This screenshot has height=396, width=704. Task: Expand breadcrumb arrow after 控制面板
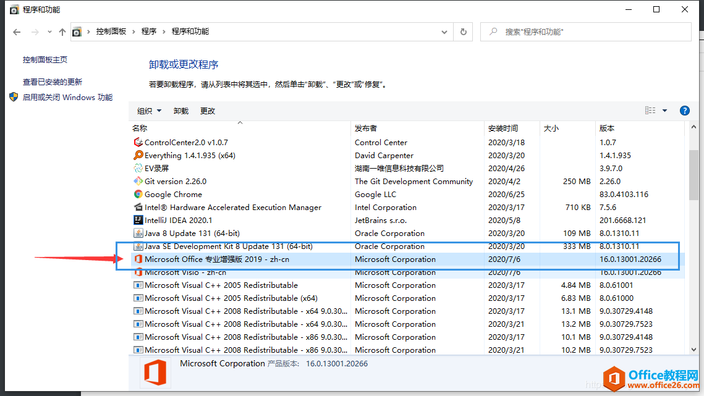point(134,32)
